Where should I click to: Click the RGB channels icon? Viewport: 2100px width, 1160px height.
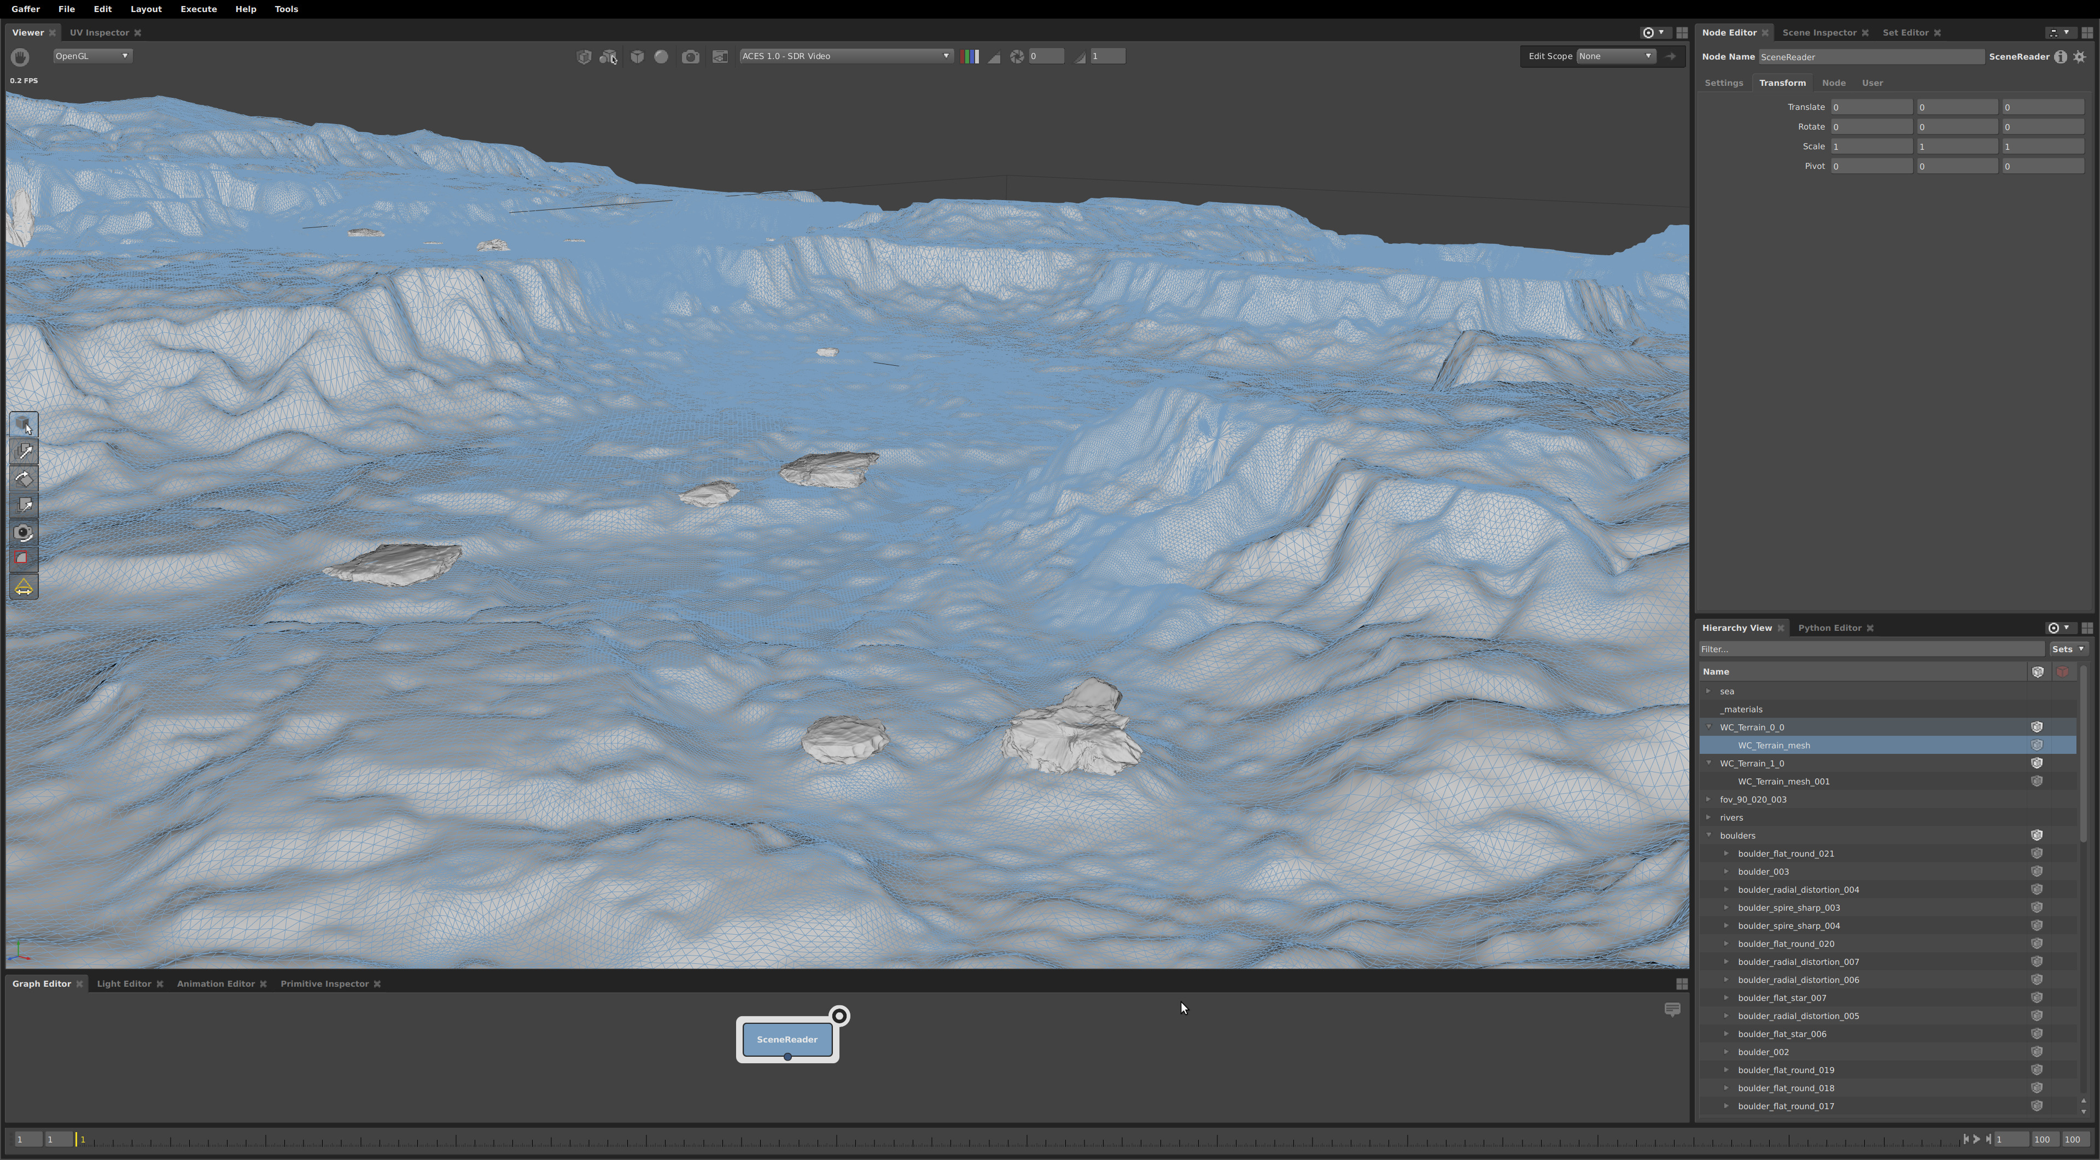coord(970,56)
